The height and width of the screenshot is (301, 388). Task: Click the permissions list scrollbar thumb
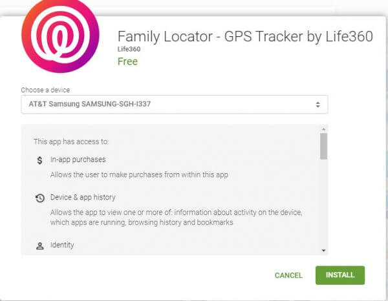point(323,146)
